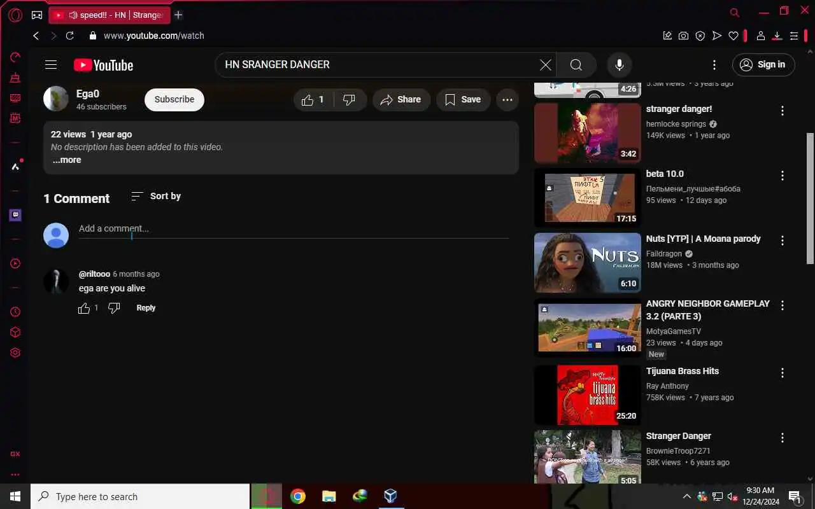Reload the current YouTube page
Image resolution: width=815 pixels, height=509 pixels.
click(x=70, y=36)
